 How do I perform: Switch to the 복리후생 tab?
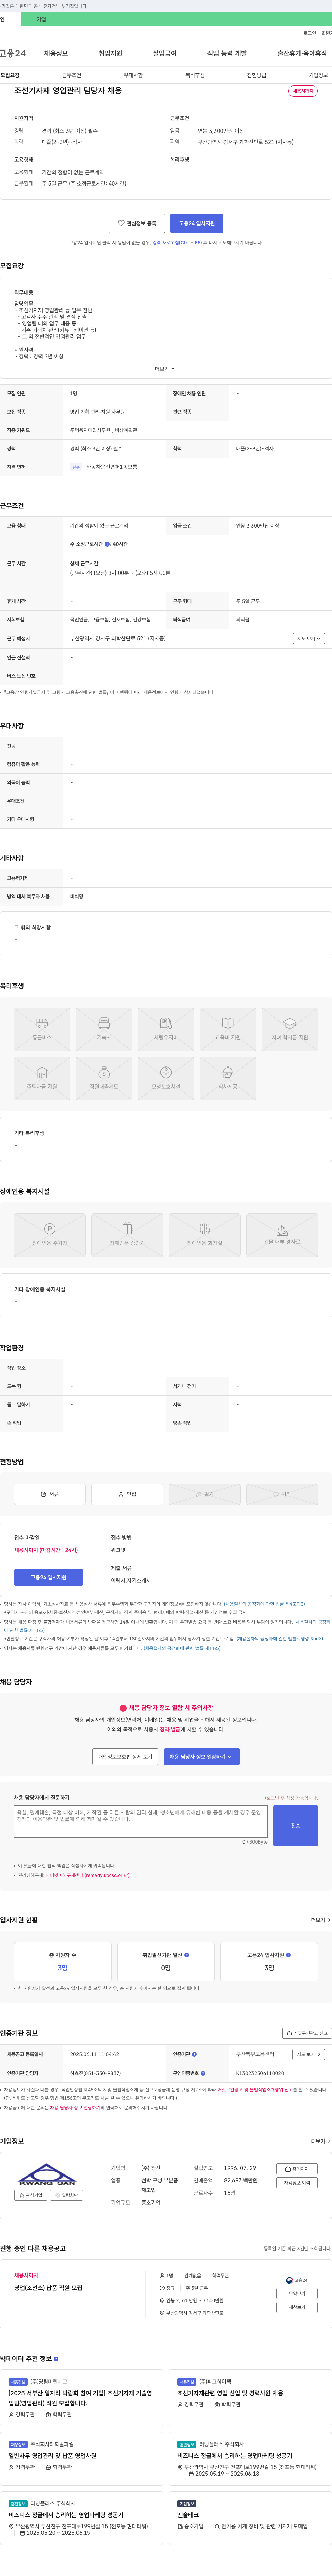point(195,75)
